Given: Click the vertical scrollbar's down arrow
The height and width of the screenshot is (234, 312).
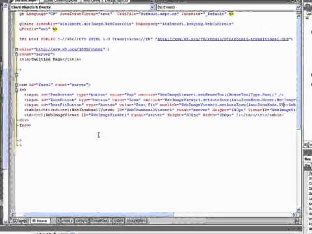Looking at the screenshot, I should [x=299, y=210].
